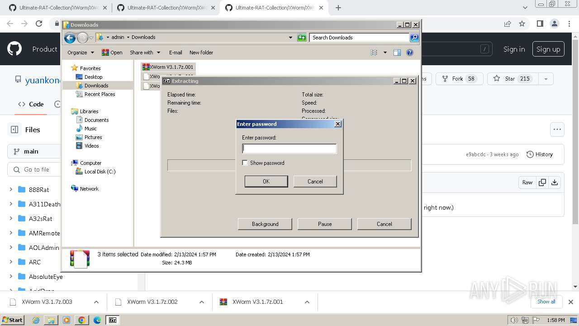Open XWorm V3.1.7z.003 download options arrow

click(96, 302)
